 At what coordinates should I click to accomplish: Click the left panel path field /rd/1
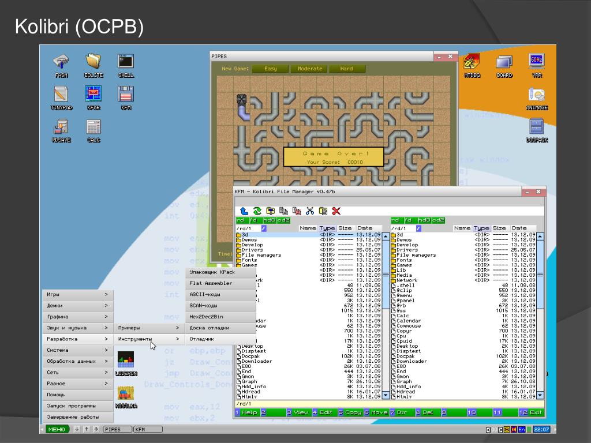point(248,228)
